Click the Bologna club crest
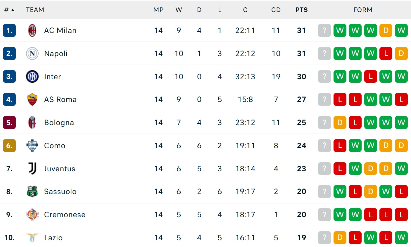This screenshot has width=411, height=247. coord(32,122)
